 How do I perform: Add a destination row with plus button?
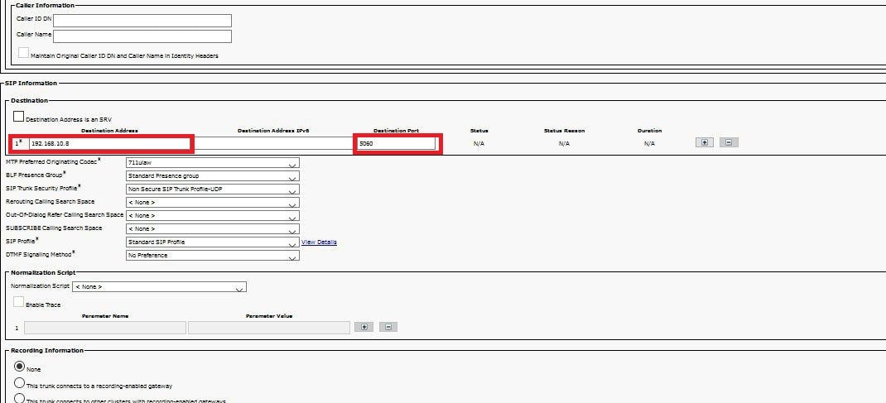click(704, 142)
